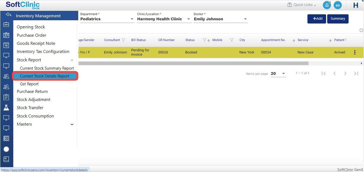Image resolution: width=364 pixels, height=172 pixels.
Task: Open Stock Transfer menu item
Action: [30, 107]
